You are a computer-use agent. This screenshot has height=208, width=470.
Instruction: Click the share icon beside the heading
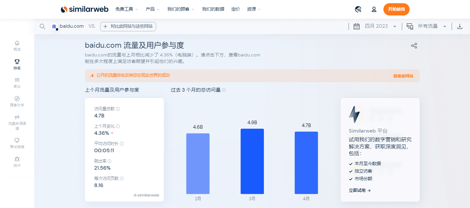(414, 46)
